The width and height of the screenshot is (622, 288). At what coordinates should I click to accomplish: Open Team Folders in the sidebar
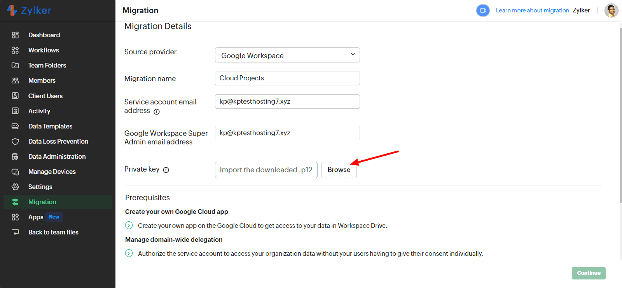click(47, 65)
